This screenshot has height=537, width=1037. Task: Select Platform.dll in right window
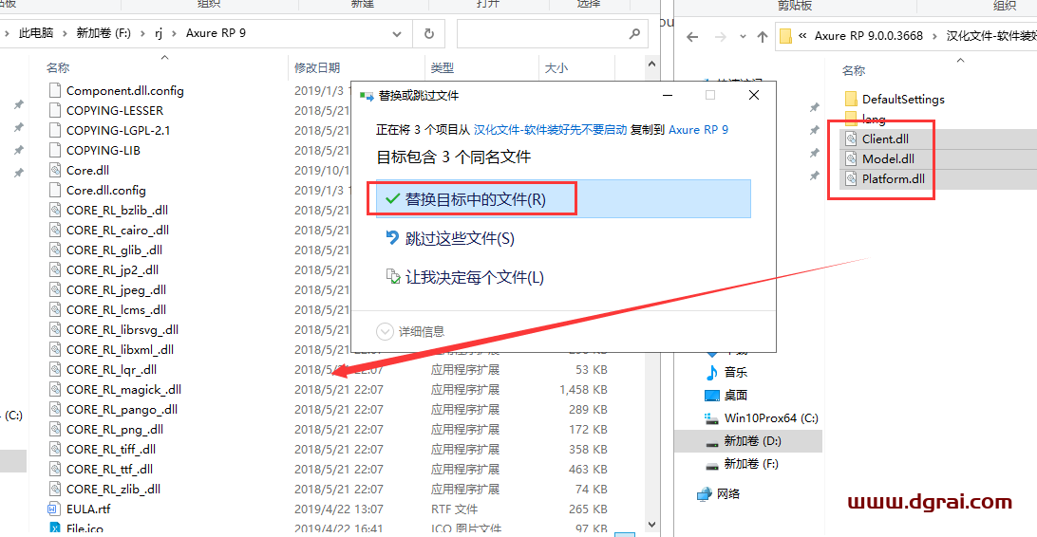click(x=893, y=178)
